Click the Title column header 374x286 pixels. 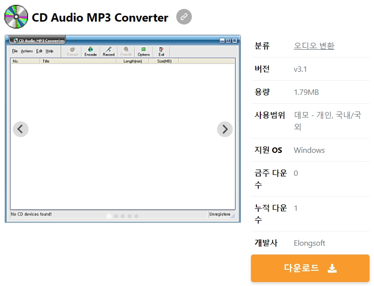(78, 61)
